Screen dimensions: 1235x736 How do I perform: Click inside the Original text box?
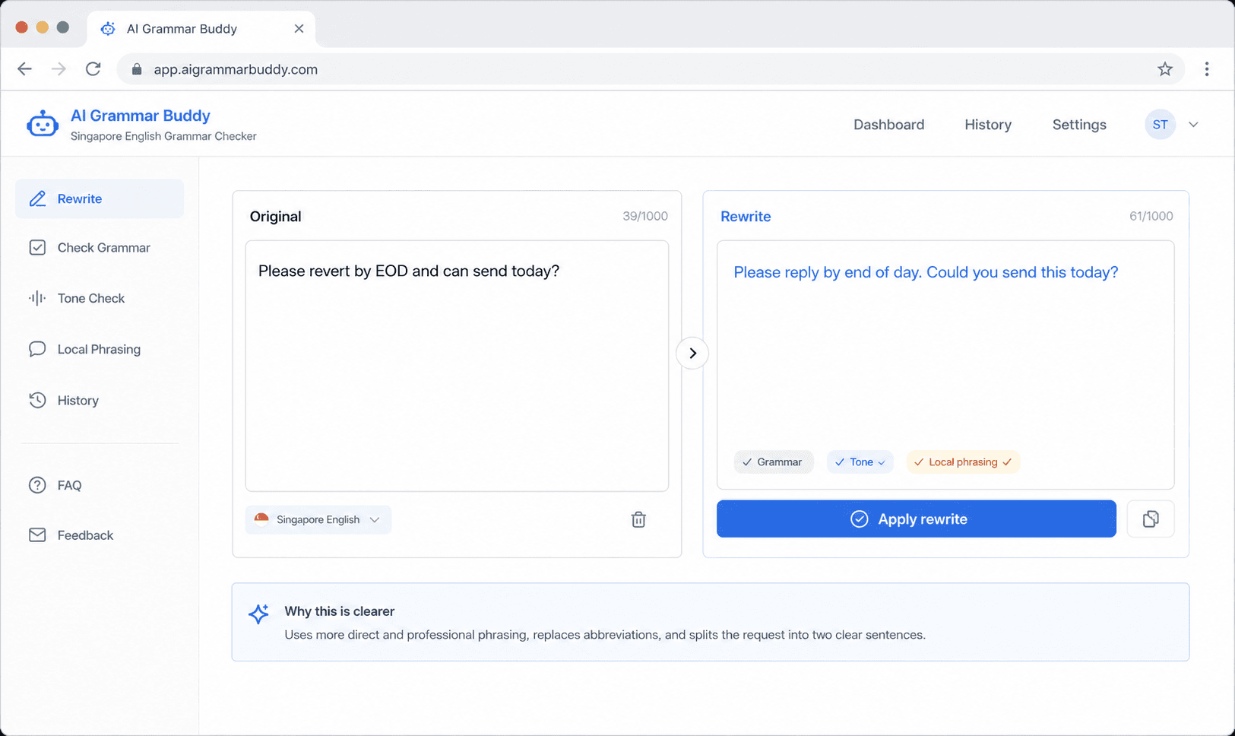(x=457, y=366)
